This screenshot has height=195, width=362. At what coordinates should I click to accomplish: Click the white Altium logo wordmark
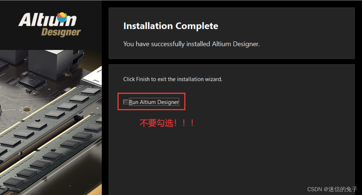pyautogui.click(x=47, y=20)
